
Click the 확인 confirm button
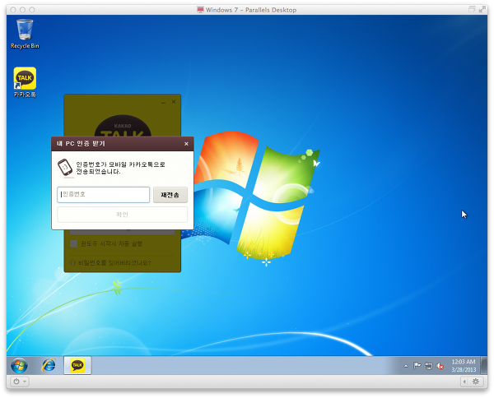click(122, 215)
